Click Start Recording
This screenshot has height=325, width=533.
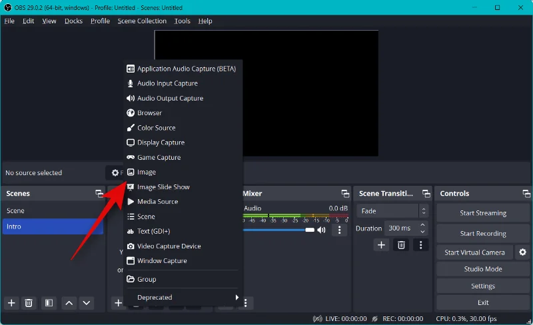[483, 234]
